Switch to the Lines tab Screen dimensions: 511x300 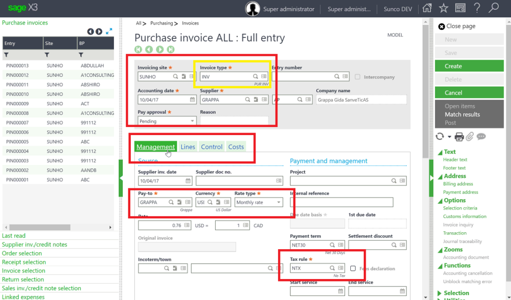[188, 147]
